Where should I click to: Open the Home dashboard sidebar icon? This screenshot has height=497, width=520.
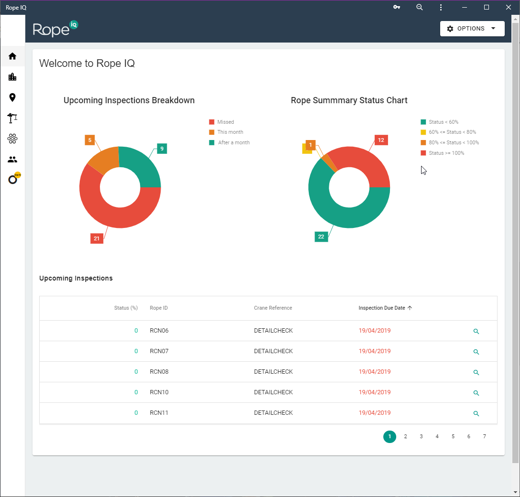[x=12, y=56]
